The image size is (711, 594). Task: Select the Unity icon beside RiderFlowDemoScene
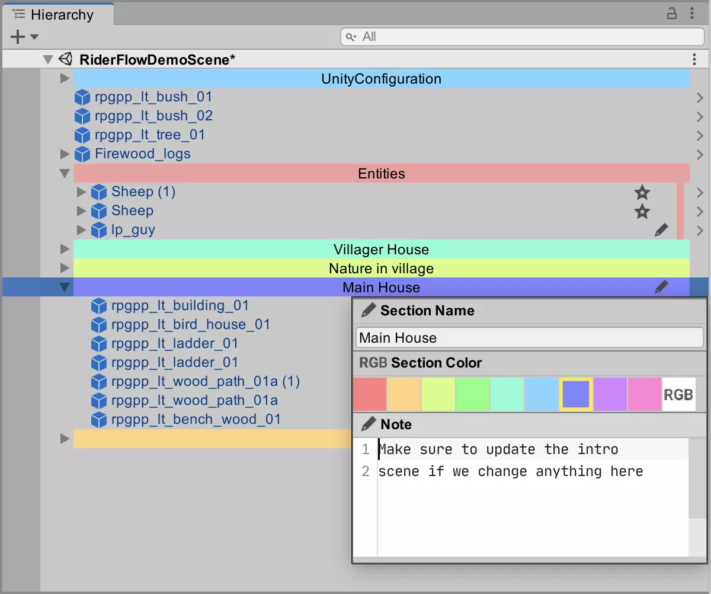(65, 59)
